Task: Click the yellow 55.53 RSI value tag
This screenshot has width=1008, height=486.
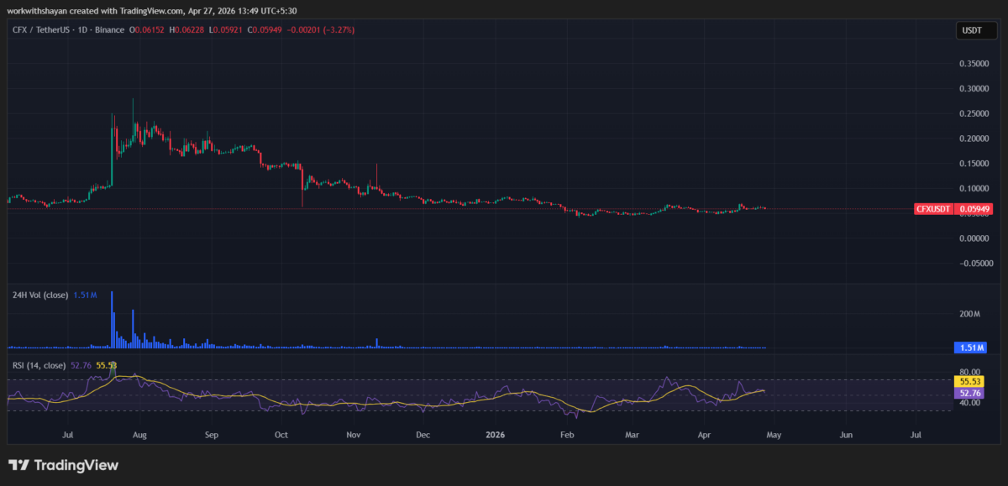Action: click(x=969, y=381)
